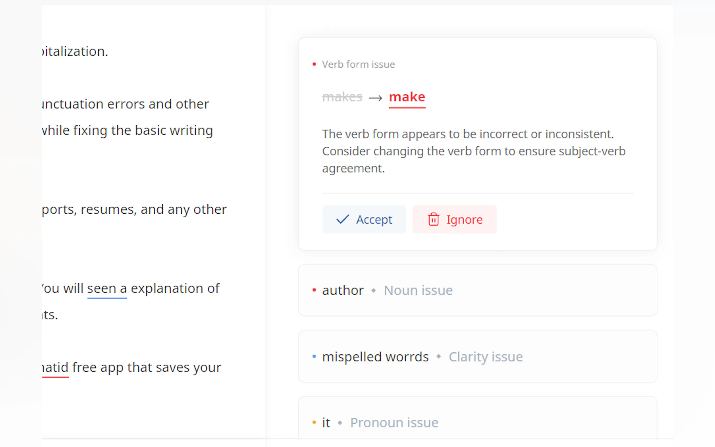715x447 pixels.
Task: Ignore the verb form suggestion
Action: click(454, 219)
